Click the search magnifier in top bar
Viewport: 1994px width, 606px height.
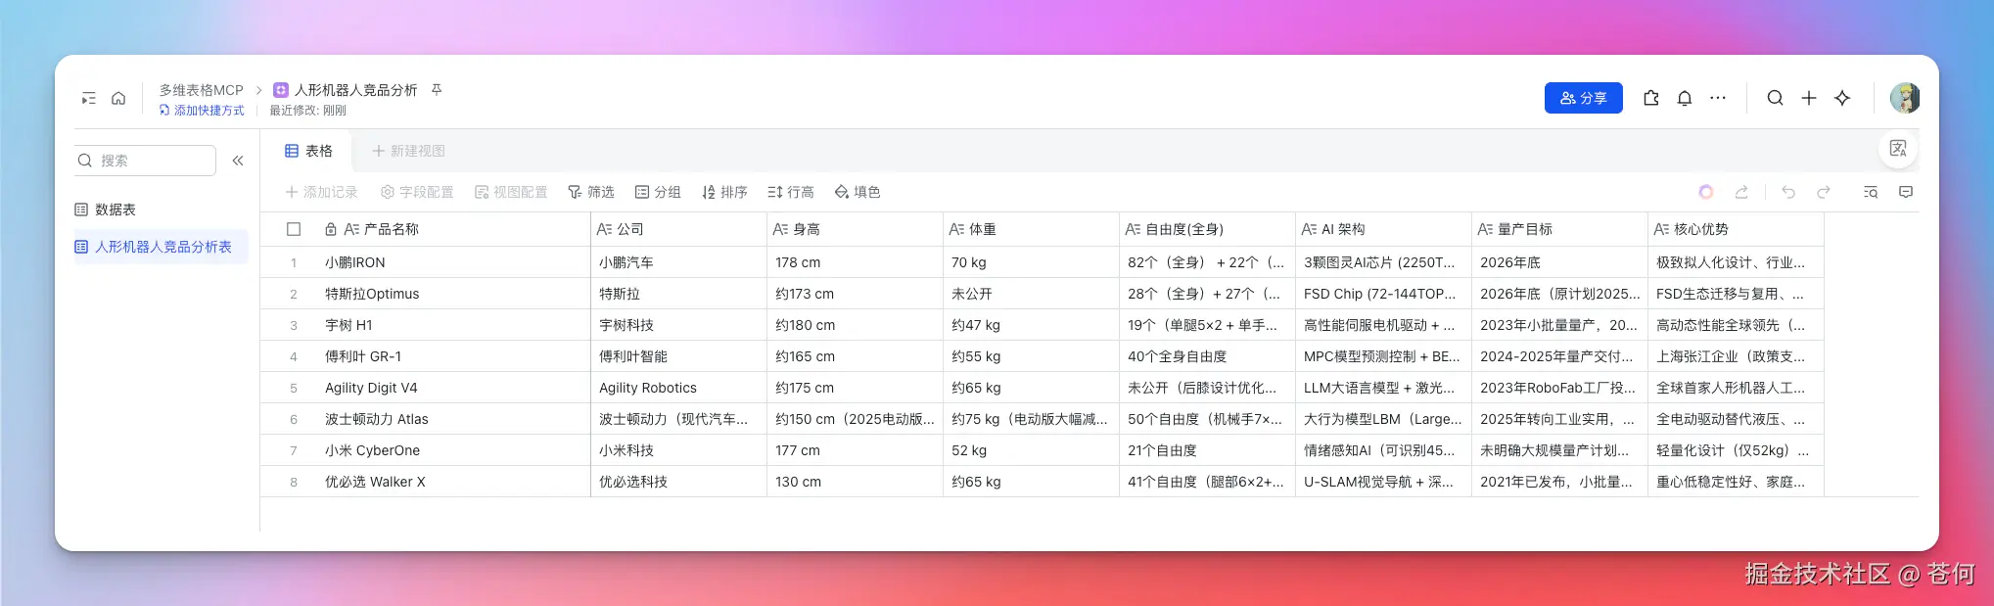(1775, 98)
